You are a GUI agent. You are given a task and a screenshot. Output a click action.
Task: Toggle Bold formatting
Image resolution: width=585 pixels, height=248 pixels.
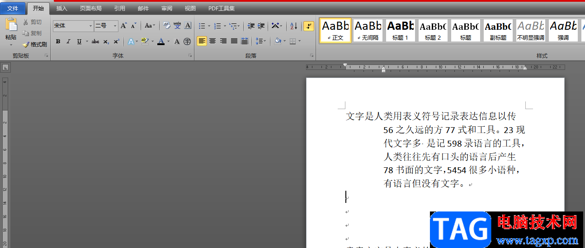point(58,41)
